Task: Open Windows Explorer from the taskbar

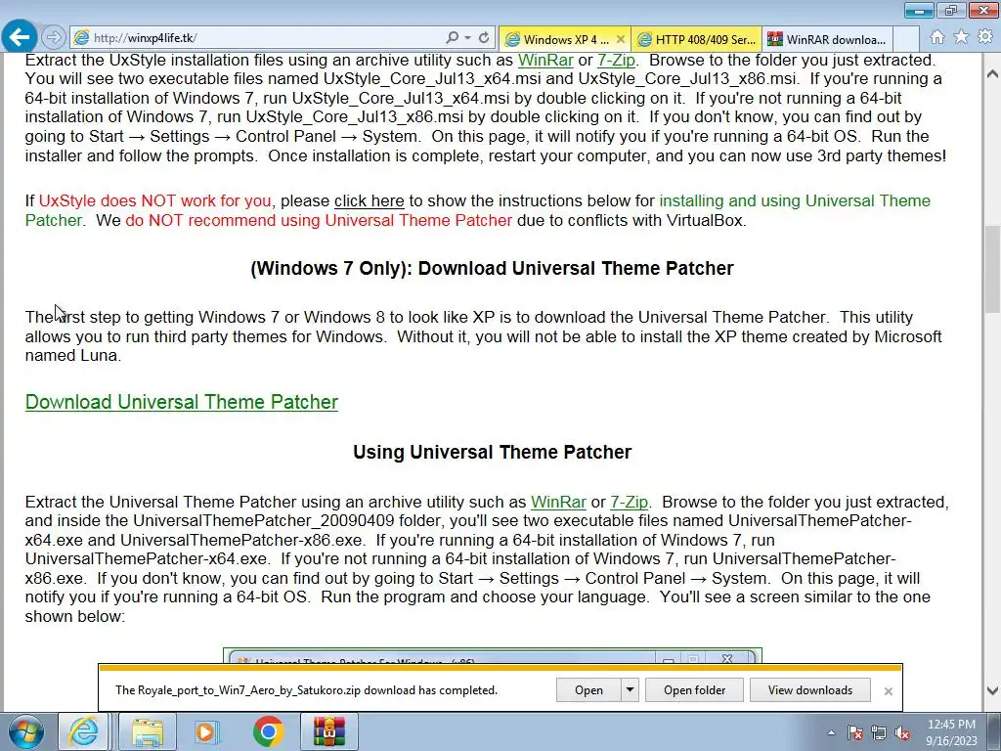Action: [x=147, y=731]
